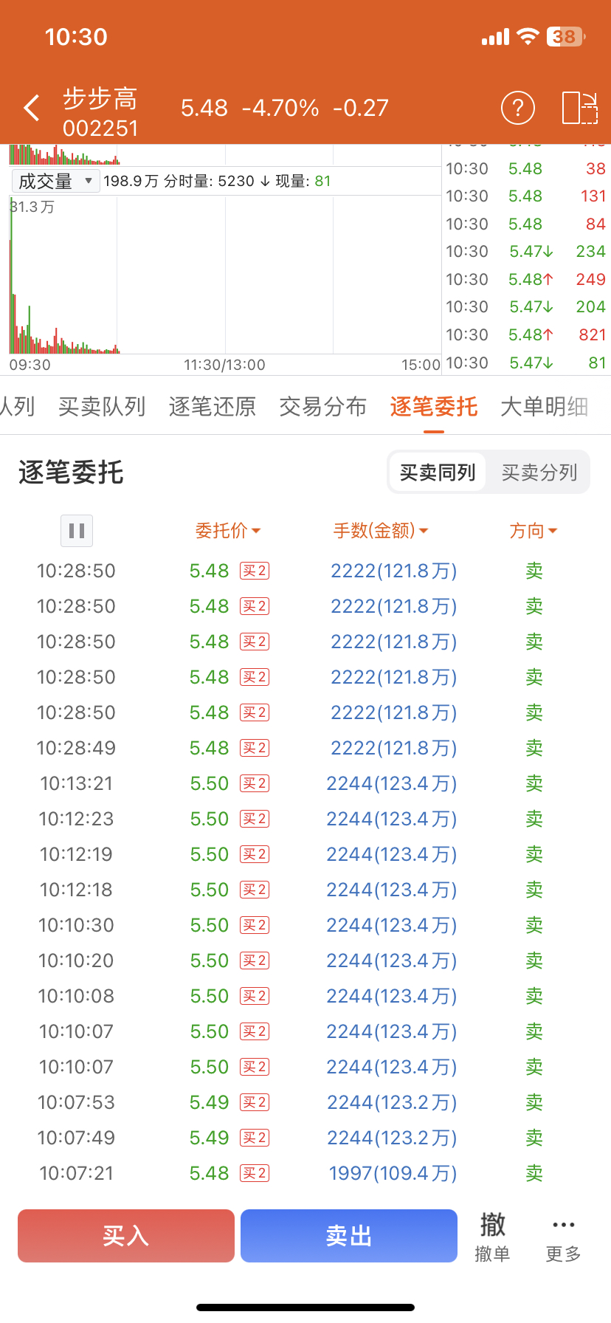Tap the 10:30 5.48 131 tick row
Screen dimensions: 611x1323
[525, 196]
